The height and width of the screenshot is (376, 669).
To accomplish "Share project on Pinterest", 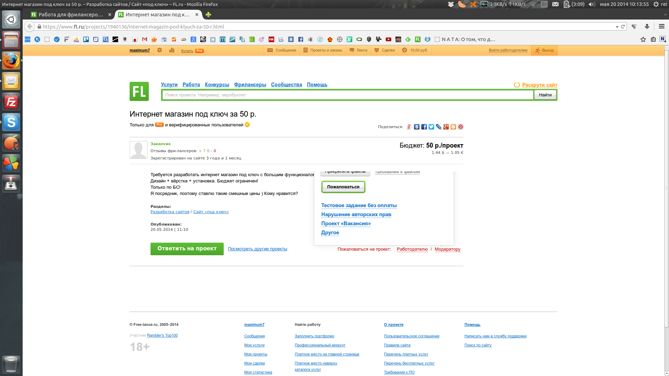I will pyautogui.click(x=461, y=127).
